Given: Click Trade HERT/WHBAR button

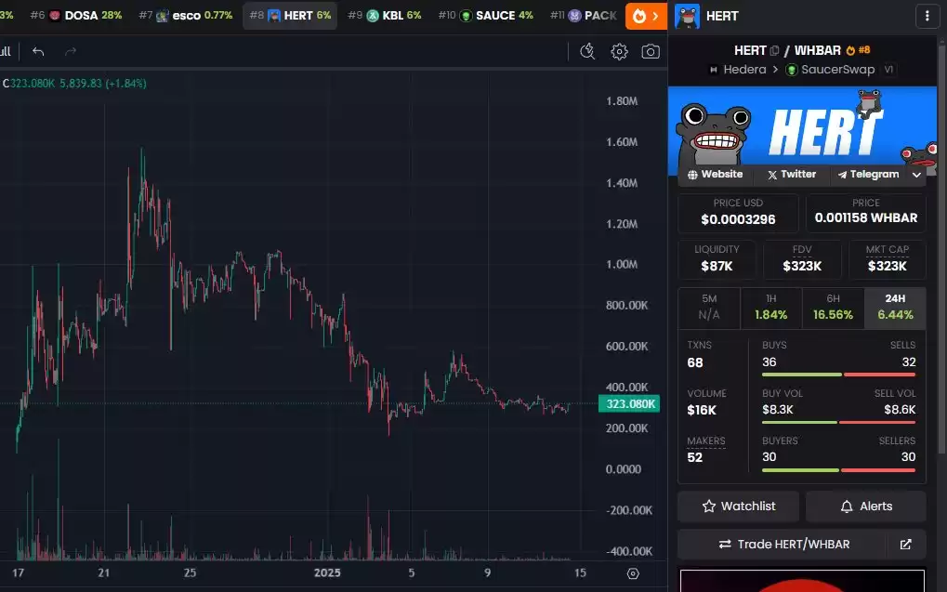Looking at the screenshot, I should click(783, 545).
